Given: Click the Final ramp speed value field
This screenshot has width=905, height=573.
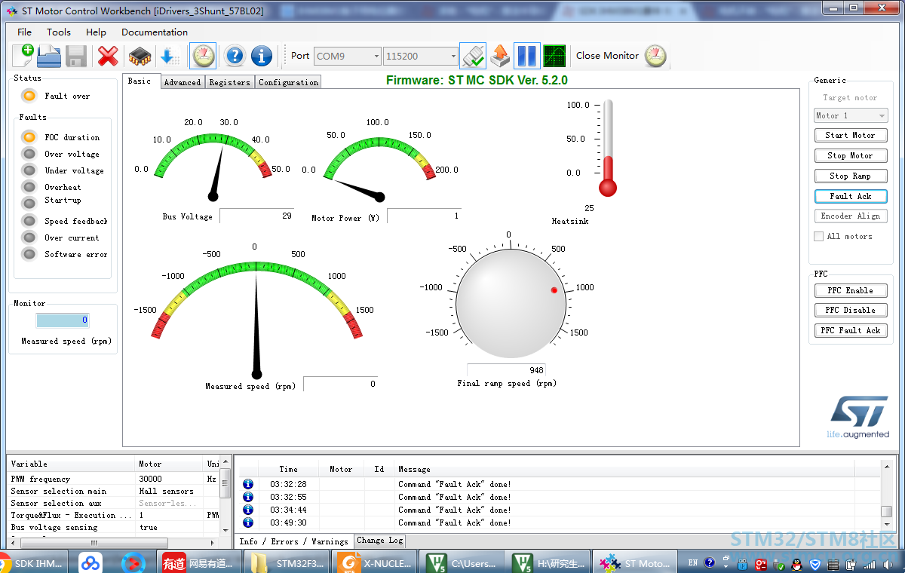Looking at the screenshot, I should coord(506,370).
